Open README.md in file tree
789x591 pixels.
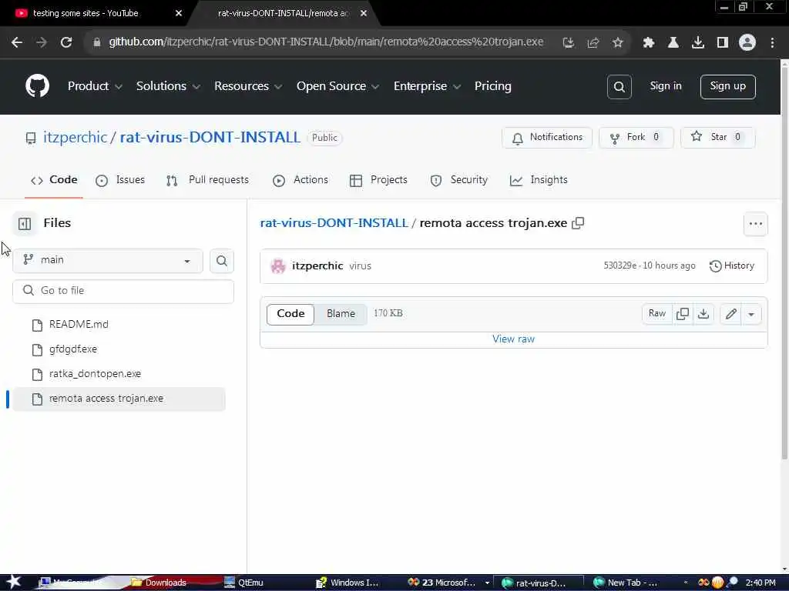coord(119,325)
